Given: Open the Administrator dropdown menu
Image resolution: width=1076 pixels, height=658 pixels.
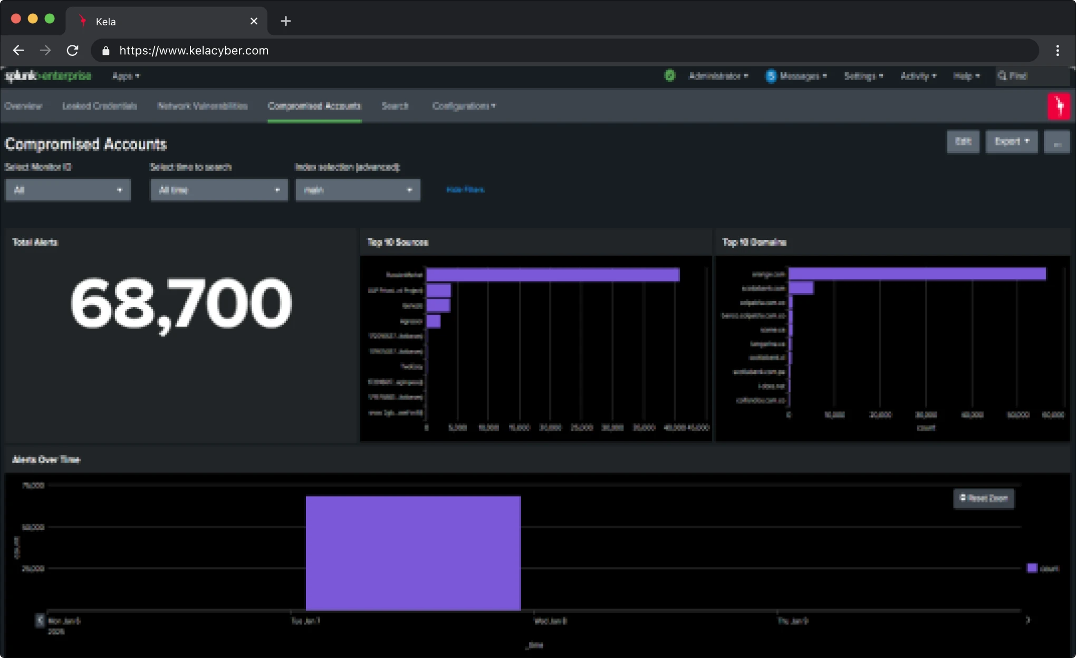Looking at the screenshot, I should click(718, 76).
